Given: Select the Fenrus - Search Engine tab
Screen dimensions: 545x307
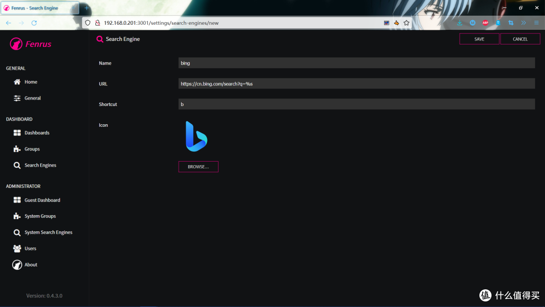Looking at the screenshot, I should pyautogui.click(x=35, y=8).
